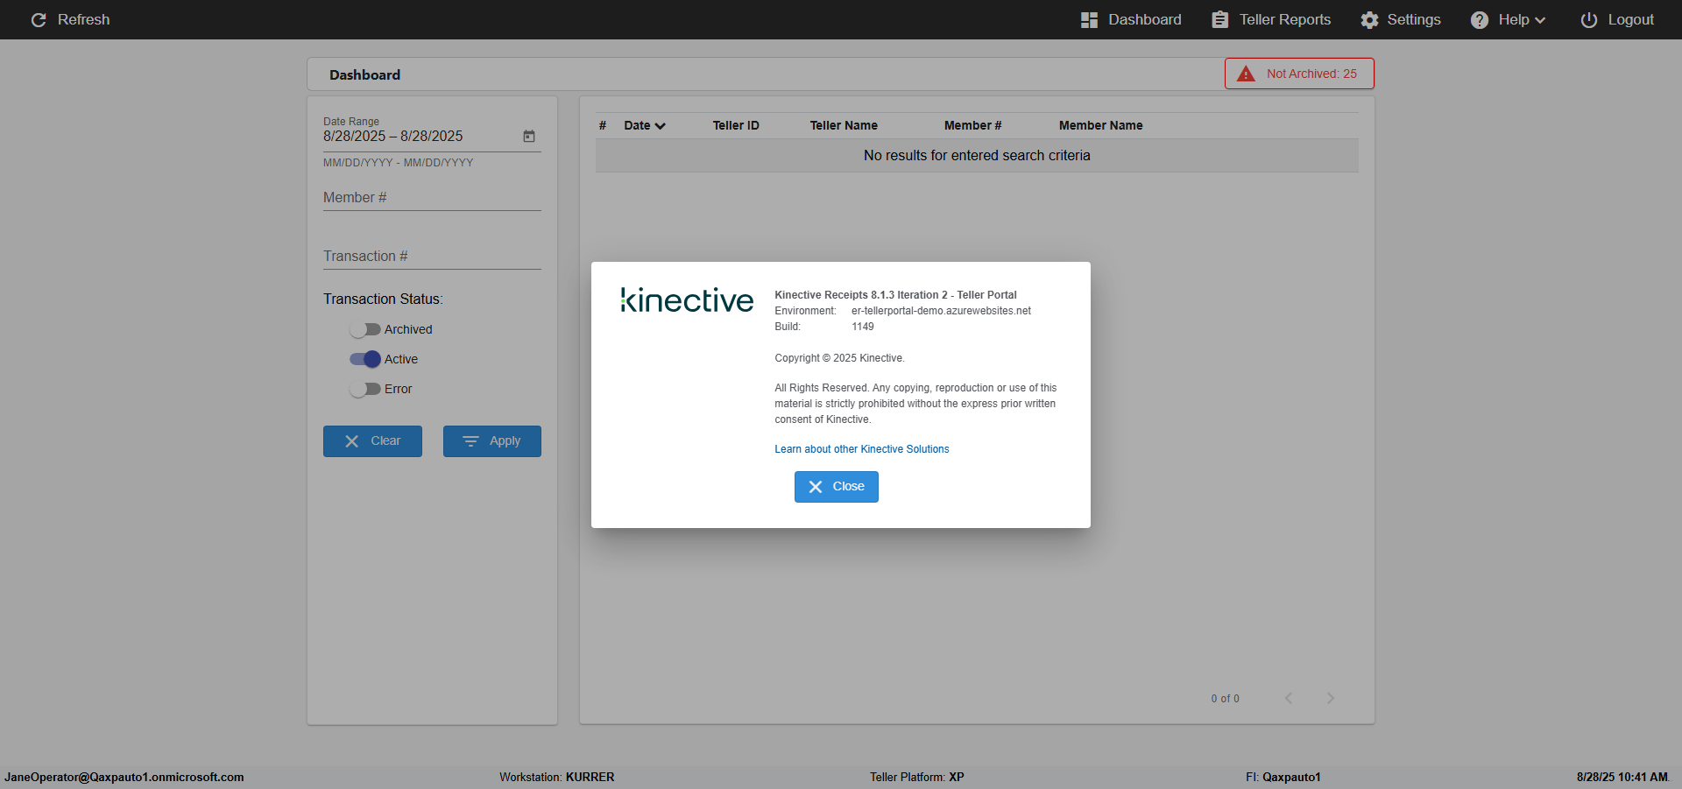Click the Logout power icon

pyautogui.click(x=1588, y=20)
